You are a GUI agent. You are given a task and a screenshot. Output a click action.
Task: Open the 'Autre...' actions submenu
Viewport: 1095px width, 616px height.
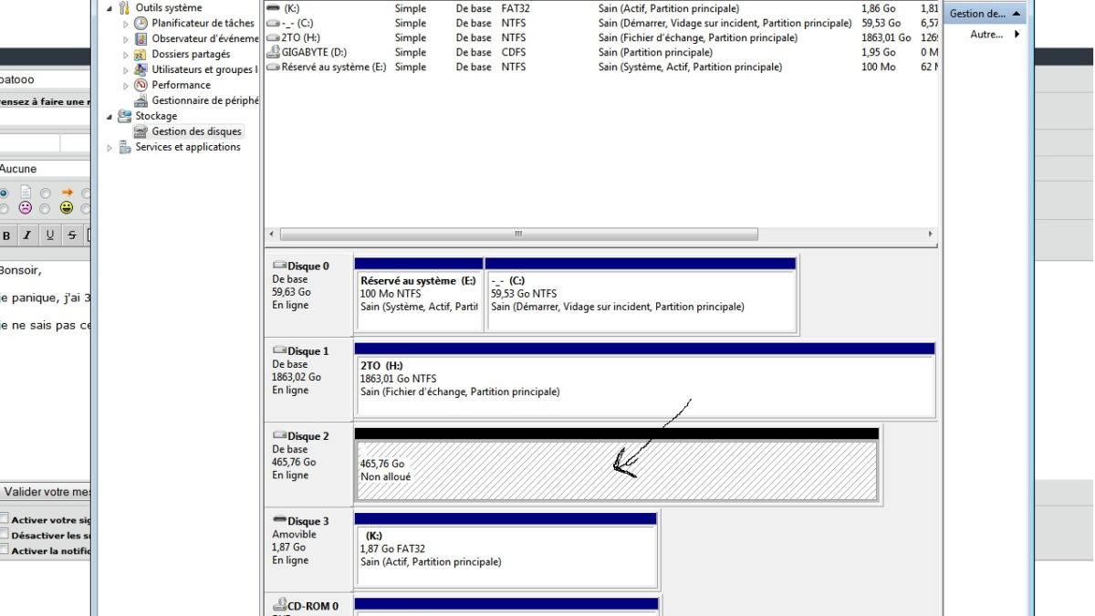pyautogui.click(x=1017, y=35)
